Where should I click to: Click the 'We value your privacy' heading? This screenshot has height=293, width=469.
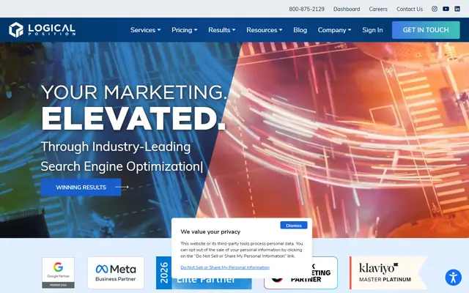[210, 231]
